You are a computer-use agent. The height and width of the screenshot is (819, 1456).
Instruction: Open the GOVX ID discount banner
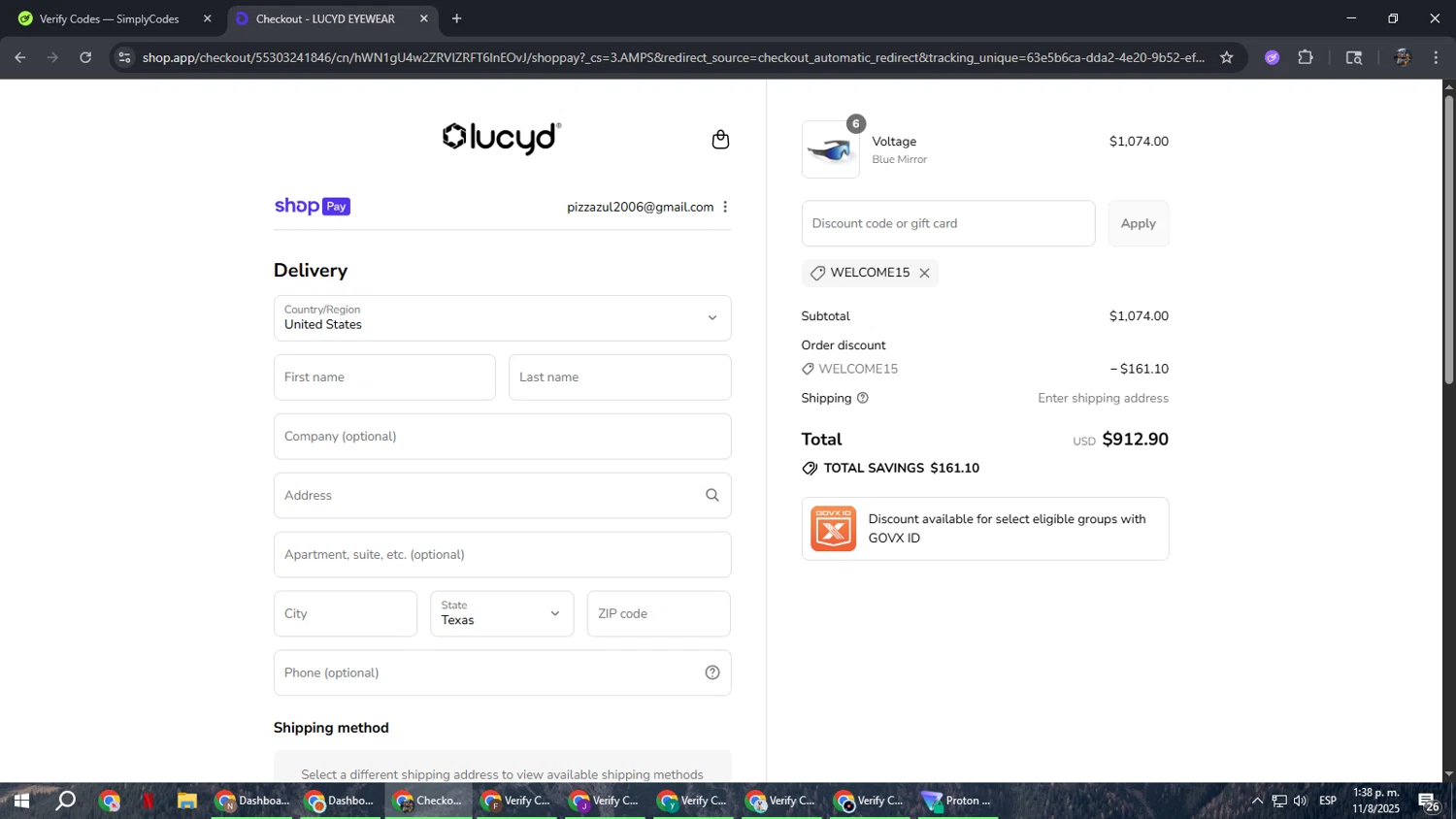pos(985,529)
